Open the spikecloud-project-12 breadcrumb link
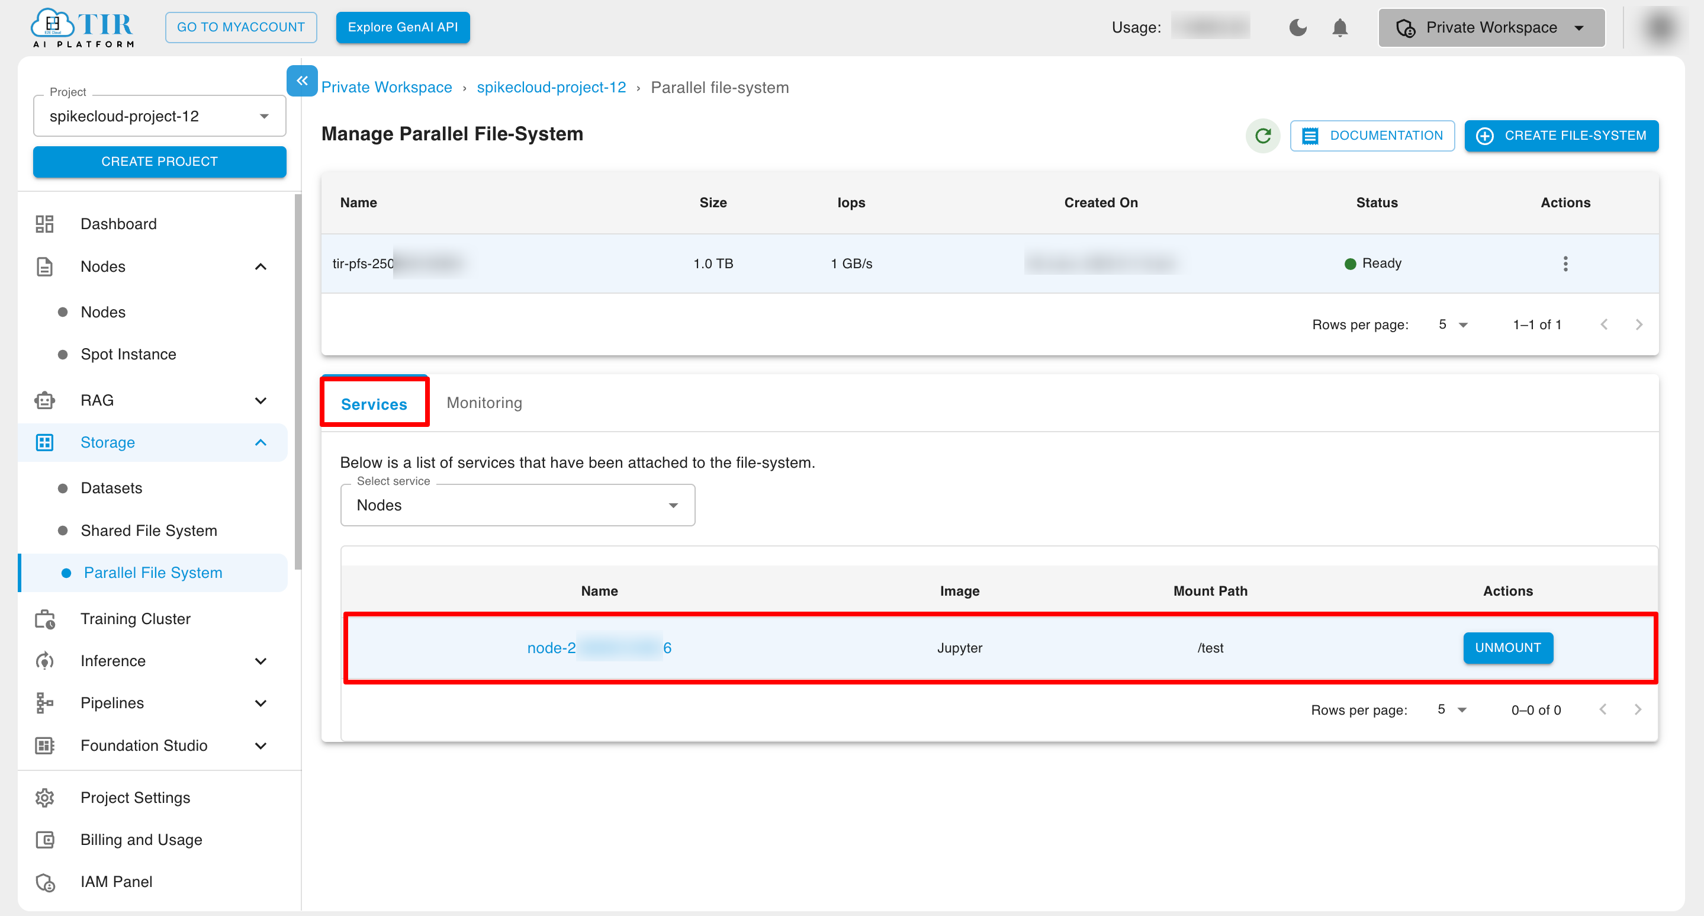Screen dimensions: 1704x916 click(551, 86)
